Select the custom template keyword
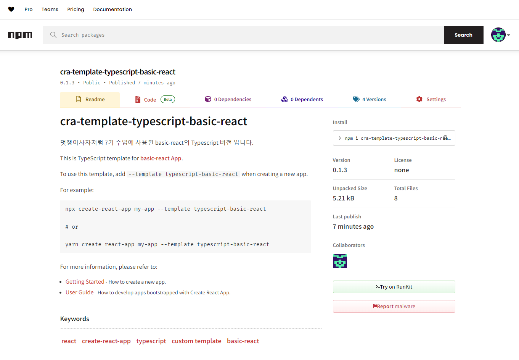The image size is (519, 360). (x=196, y=341)
